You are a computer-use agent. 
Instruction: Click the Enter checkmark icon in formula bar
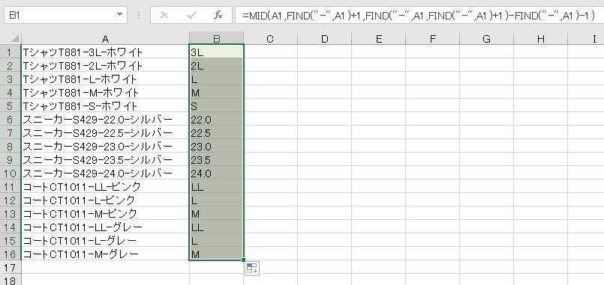[x=191, y=16]
